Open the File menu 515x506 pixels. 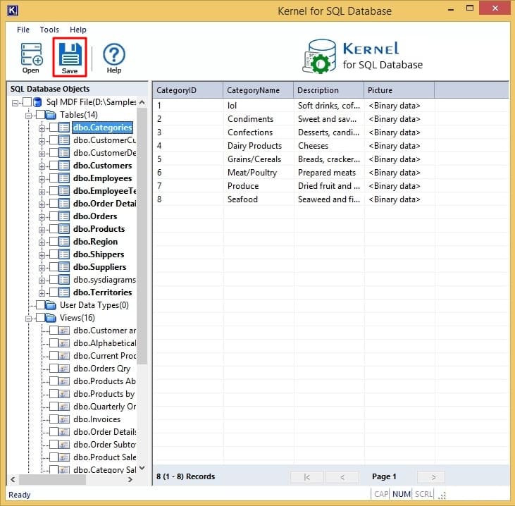click(23, 30)
